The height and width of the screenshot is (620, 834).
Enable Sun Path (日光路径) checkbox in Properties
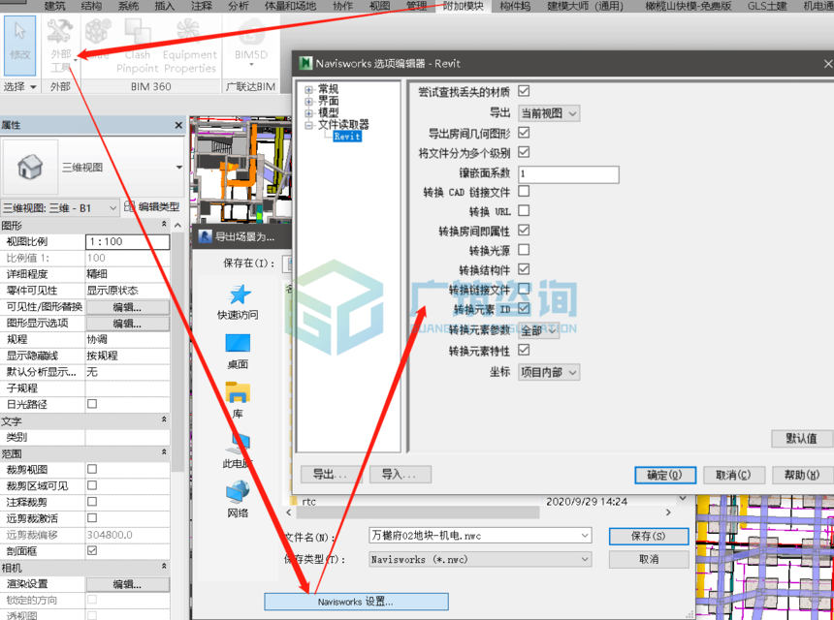(x=92, y=404)
